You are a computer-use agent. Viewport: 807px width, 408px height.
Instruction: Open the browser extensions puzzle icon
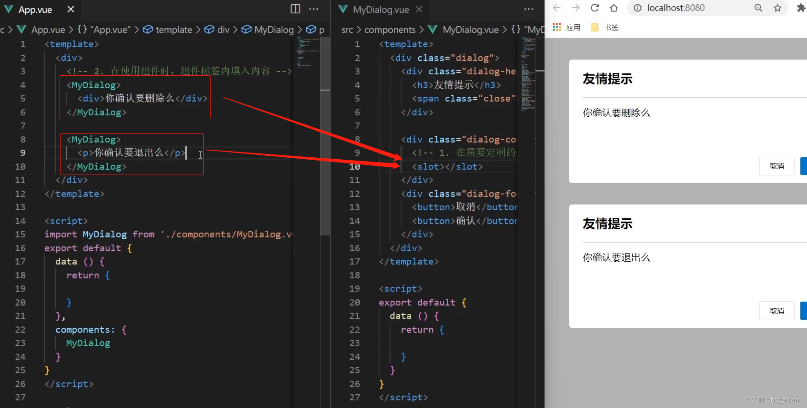click(x=801, y=8)
